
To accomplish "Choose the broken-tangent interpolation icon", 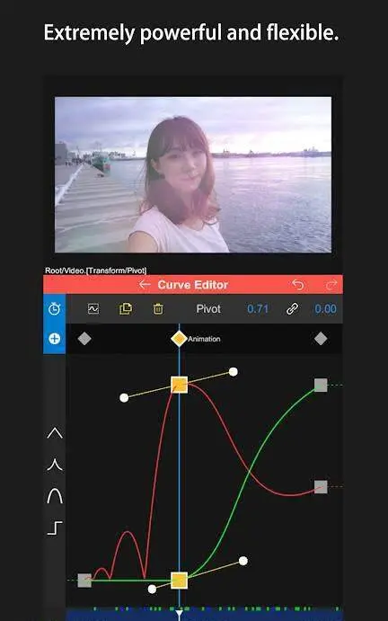I will tap(55, 464).
